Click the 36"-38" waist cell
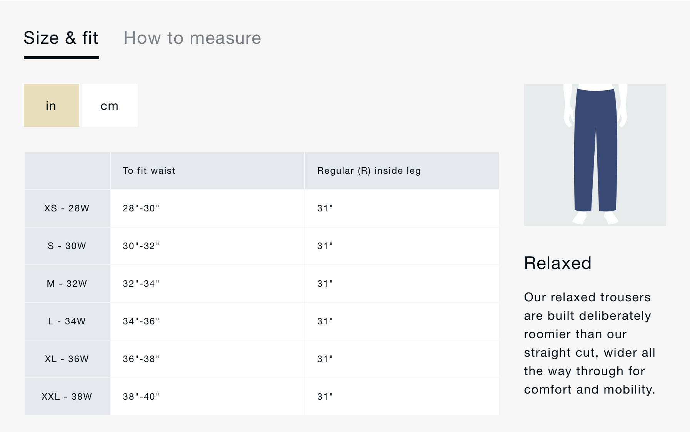The height and width of the screenshot is (432, 690). tap(141, 359)
